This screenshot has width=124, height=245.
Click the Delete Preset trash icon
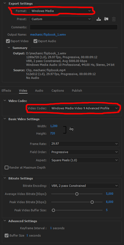114,19
